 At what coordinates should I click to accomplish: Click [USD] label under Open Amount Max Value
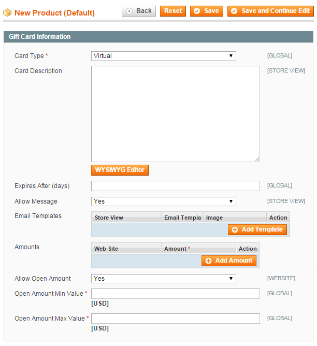(x=100, y=328)
